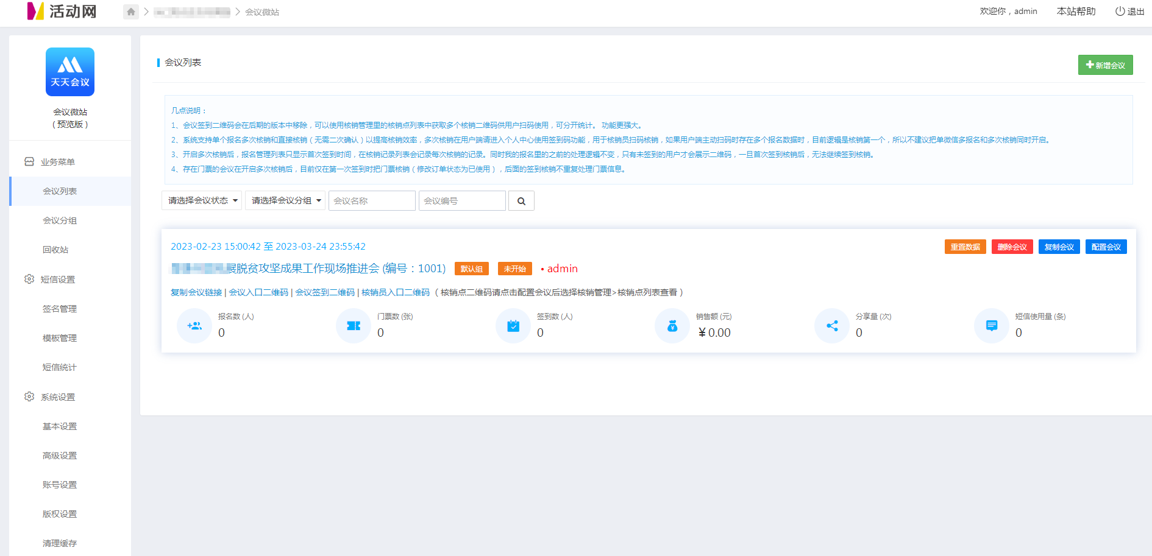Open 版权设置 from the sidebar

(59, 513)
